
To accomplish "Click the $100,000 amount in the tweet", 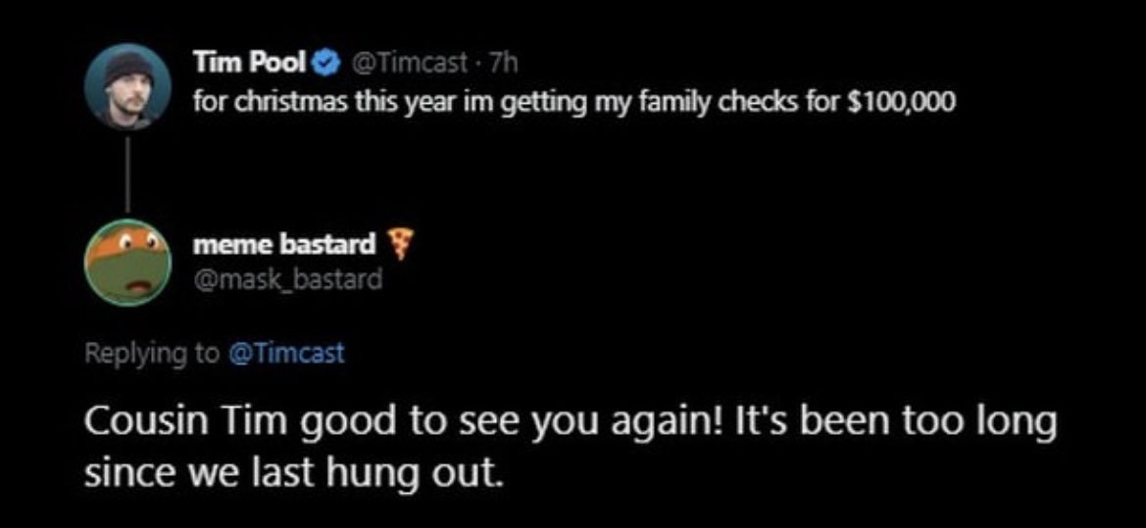I will [900, 103].
